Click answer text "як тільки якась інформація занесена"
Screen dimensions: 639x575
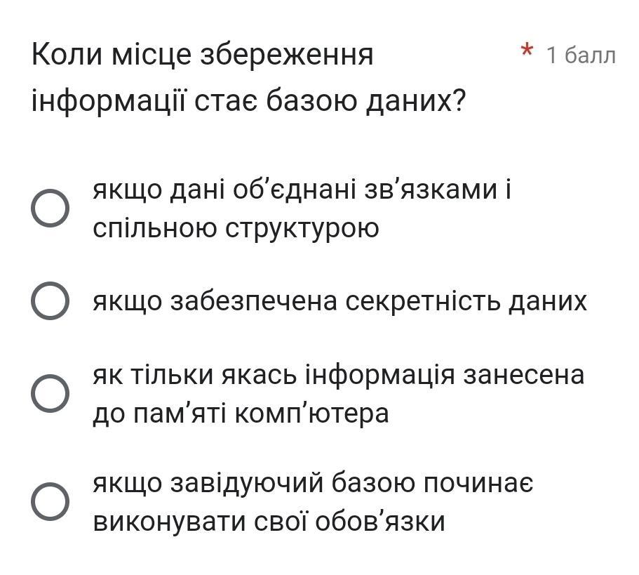pyautogui.click(x=338, y=376)
